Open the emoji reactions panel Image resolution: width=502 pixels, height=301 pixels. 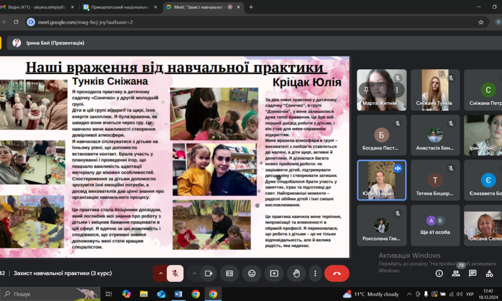pyautogui.click(x=252, y=273)
